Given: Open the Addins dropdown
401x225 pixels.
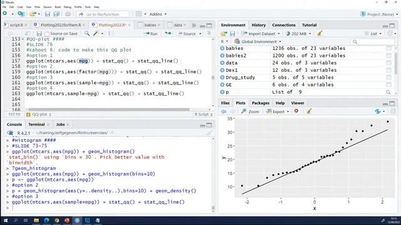Looking at the screenshot, I should point(158,14).
